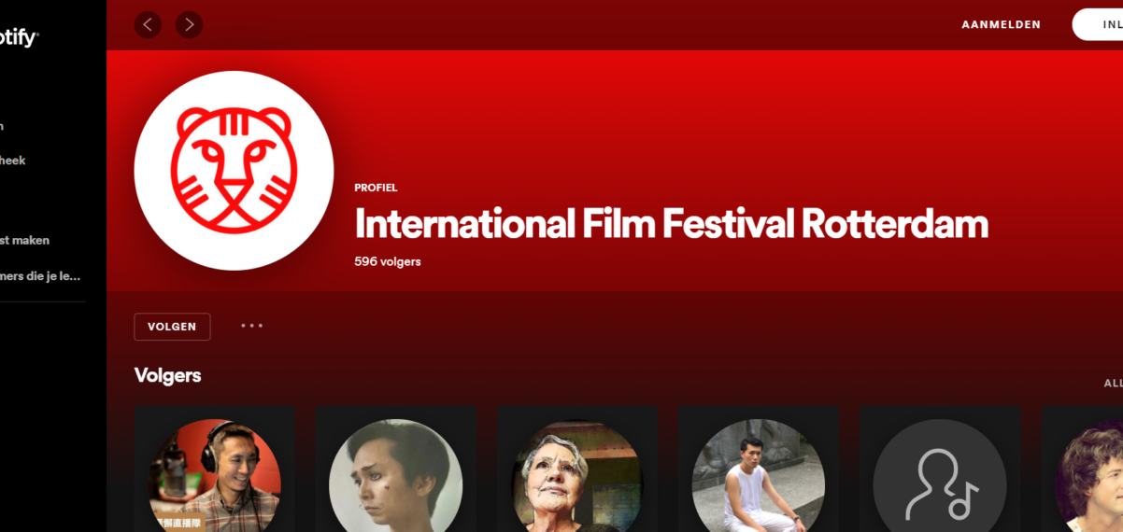Follow the profile with the Volgen button

point(172,327)
